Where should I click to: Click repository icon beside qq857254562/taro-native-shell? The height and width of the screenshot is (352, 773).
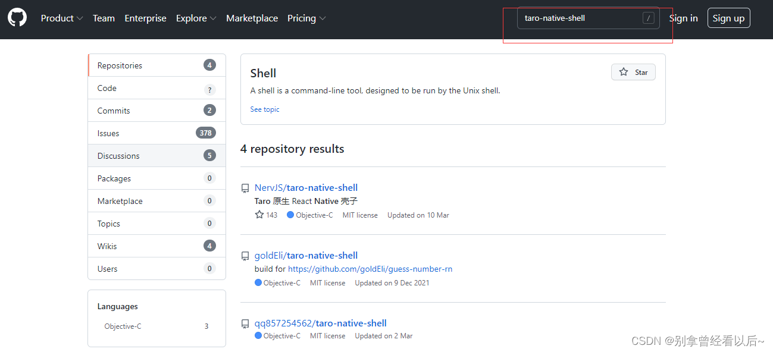[x=245, y=324]
